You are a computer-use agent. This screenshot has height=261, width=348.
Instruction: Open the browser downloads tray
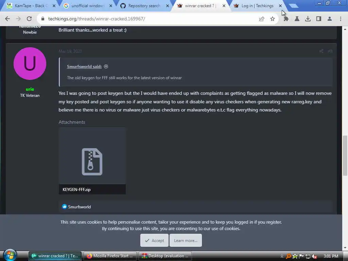308,19
